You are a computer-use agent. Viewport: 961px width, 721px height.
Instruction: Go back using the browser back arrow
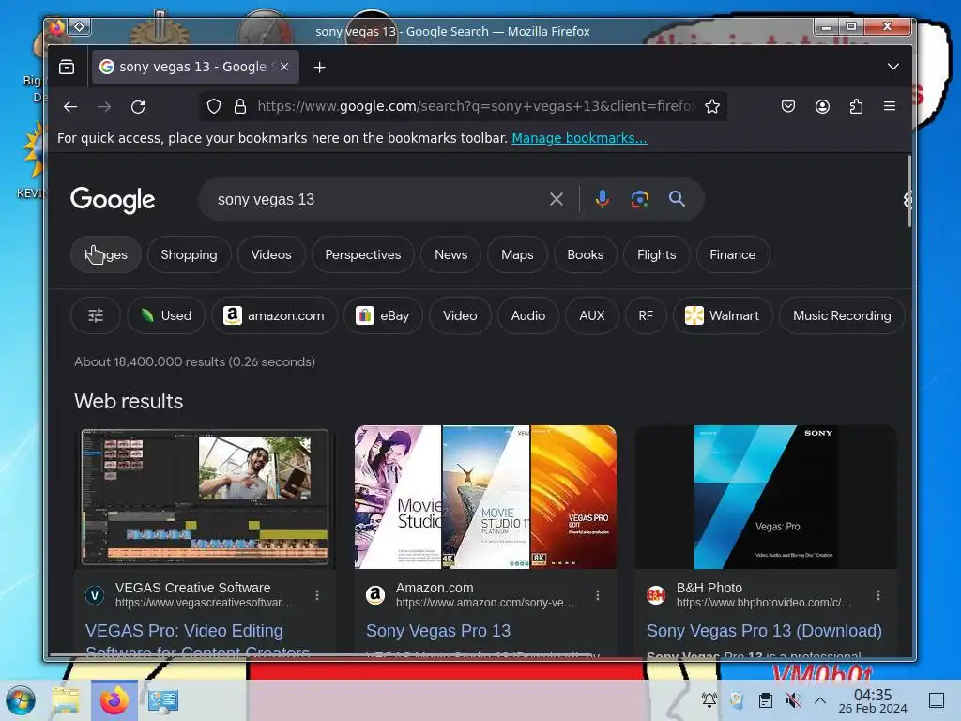click(x=70, y=107)
